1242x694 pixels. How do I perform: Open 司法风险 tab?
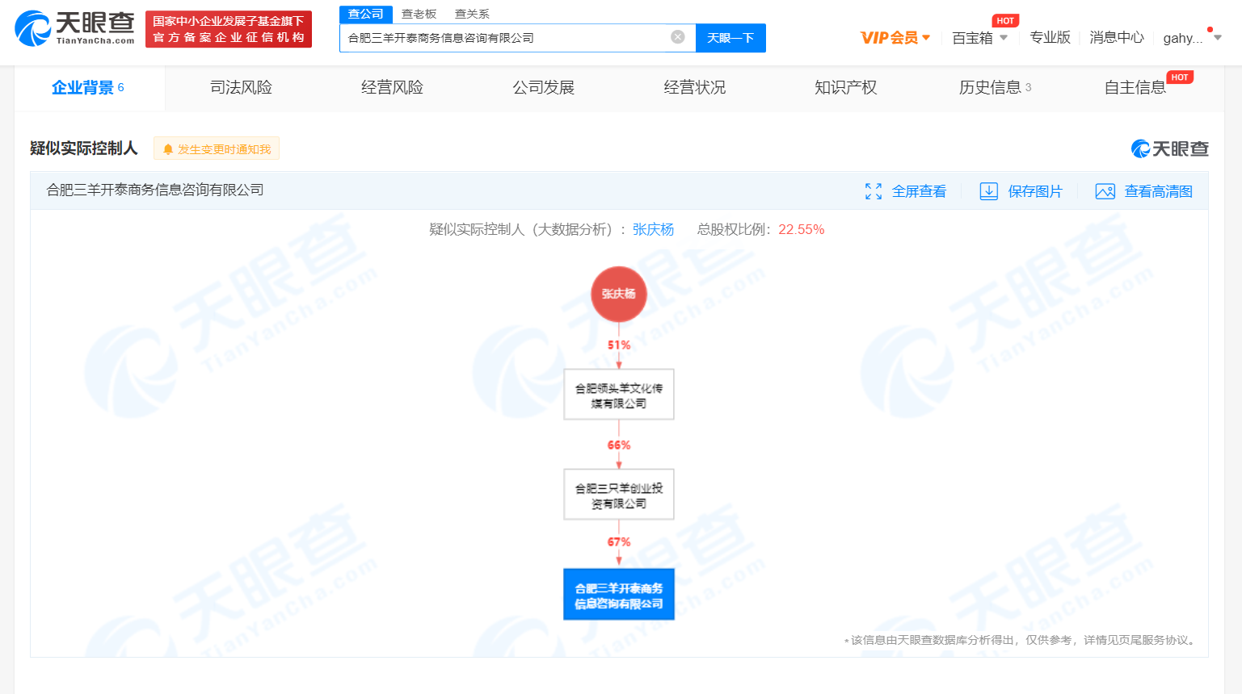pyautogui.click(x=241, y=87)
